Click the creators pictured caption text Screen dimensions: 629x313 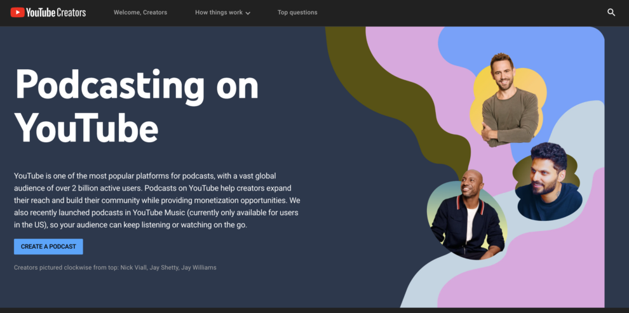point(115,267)
